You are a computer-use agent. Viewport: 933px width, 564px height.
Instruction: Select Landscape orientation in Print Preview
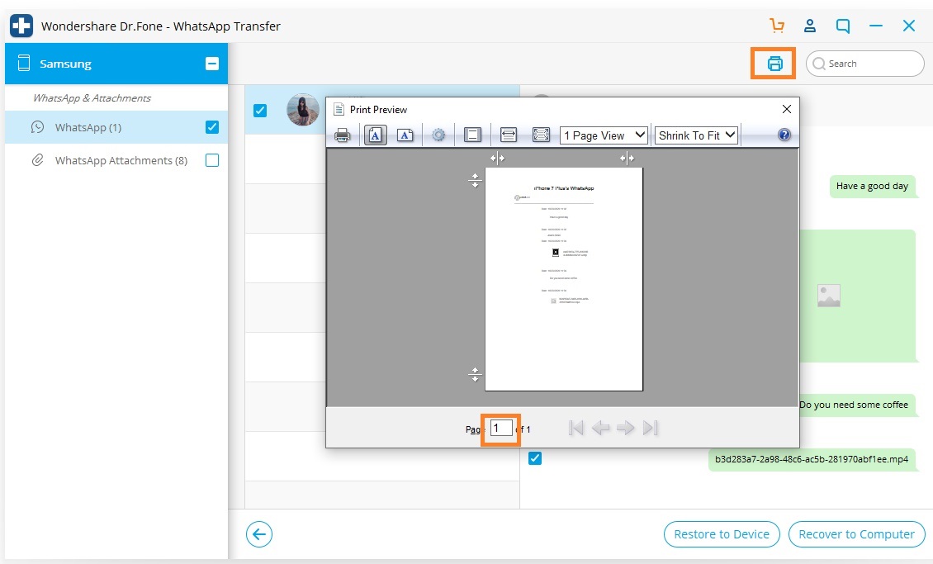click(x=405, y=135)
